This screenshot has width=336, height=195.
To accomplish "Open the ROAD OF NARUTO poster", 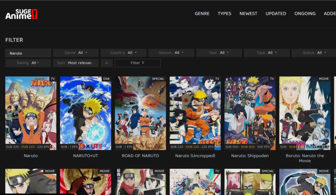I will (x=140, y=113).
